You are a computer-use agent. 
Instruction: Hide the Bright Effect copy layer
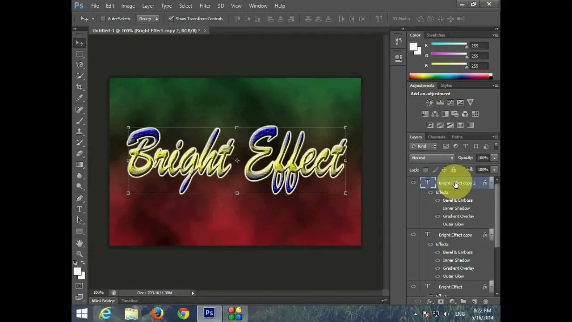click(413, 234)
